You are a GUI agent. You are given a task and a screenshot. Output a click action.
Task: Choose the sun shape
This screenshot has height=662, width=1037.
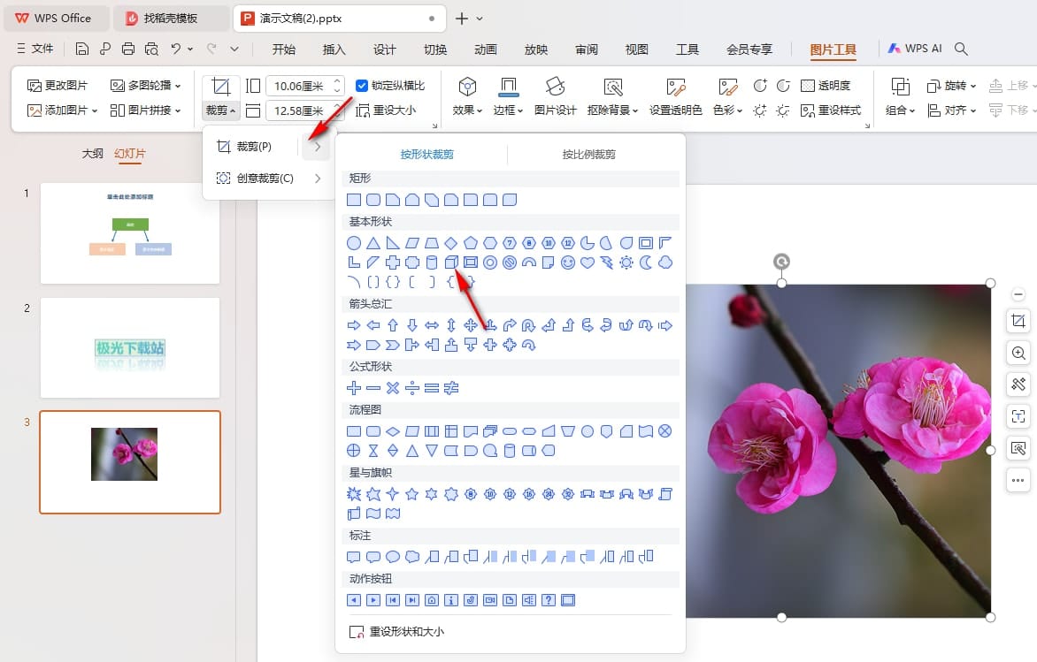[x=626, y=263]
